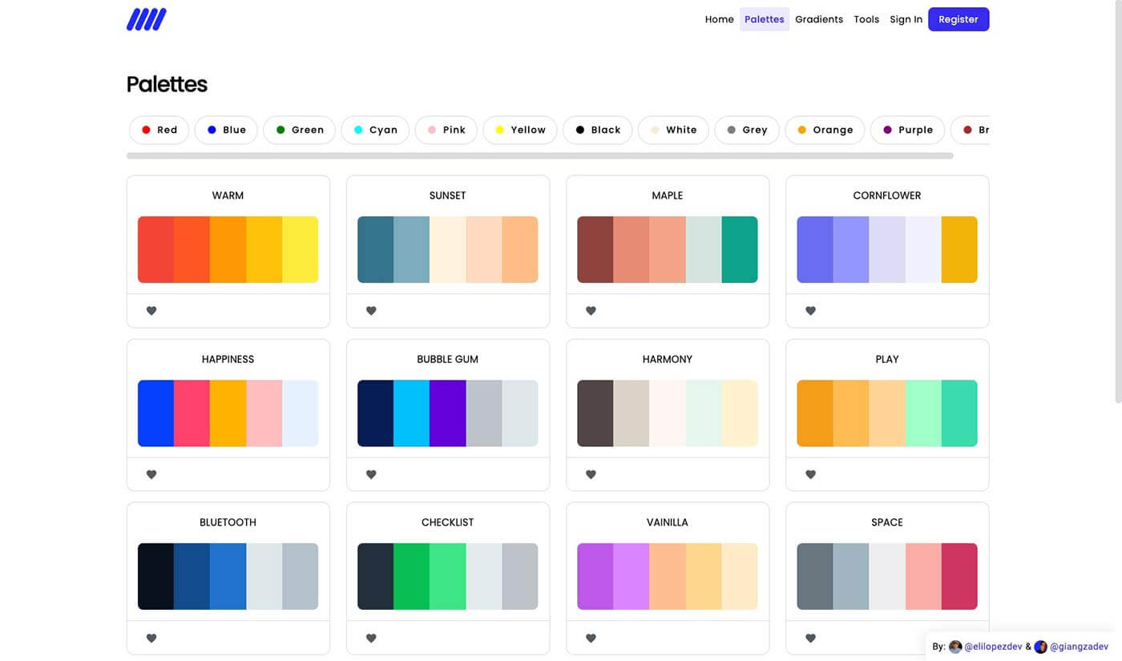This screenshot has height=661, width=1122.
Task: Favorite the CORNFLOWER palette heart
Action: click(x=810, y=311)
